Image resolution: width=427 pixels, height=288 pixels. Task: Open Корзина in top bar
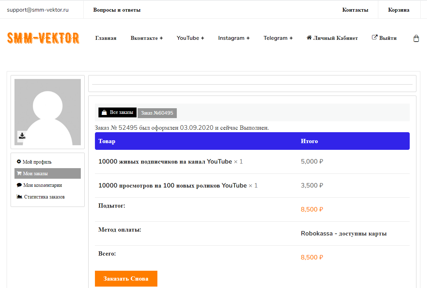click(399, 10)
